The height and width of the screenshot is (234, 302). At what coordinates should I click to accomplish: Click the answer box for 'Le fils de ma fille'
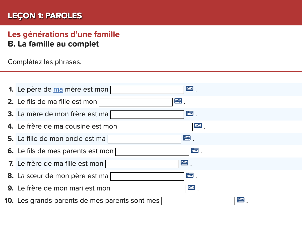tap(135, 102)
